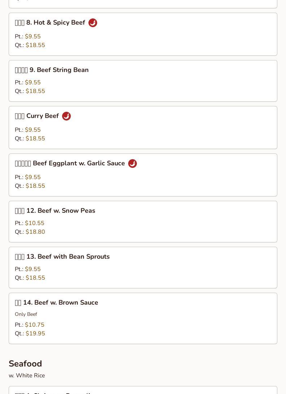Click the spicy chili icon next to Curry Beef
The height and width of the screenshot is (394, 286).
[x=66, y=116]
